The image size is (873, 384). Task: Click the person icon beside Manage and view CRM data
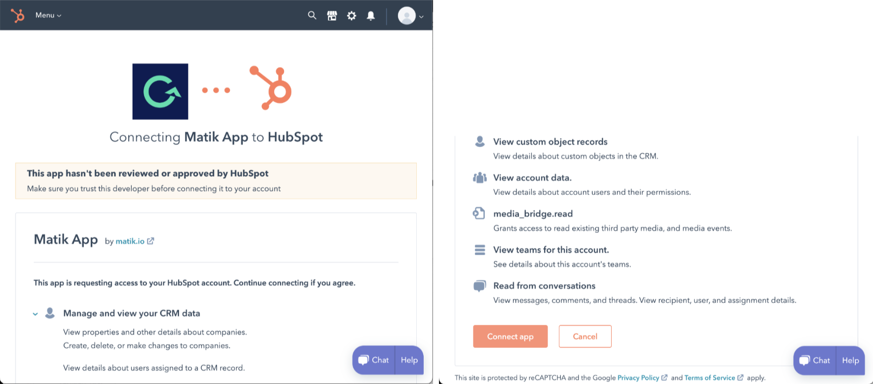(x=50, y=313)
